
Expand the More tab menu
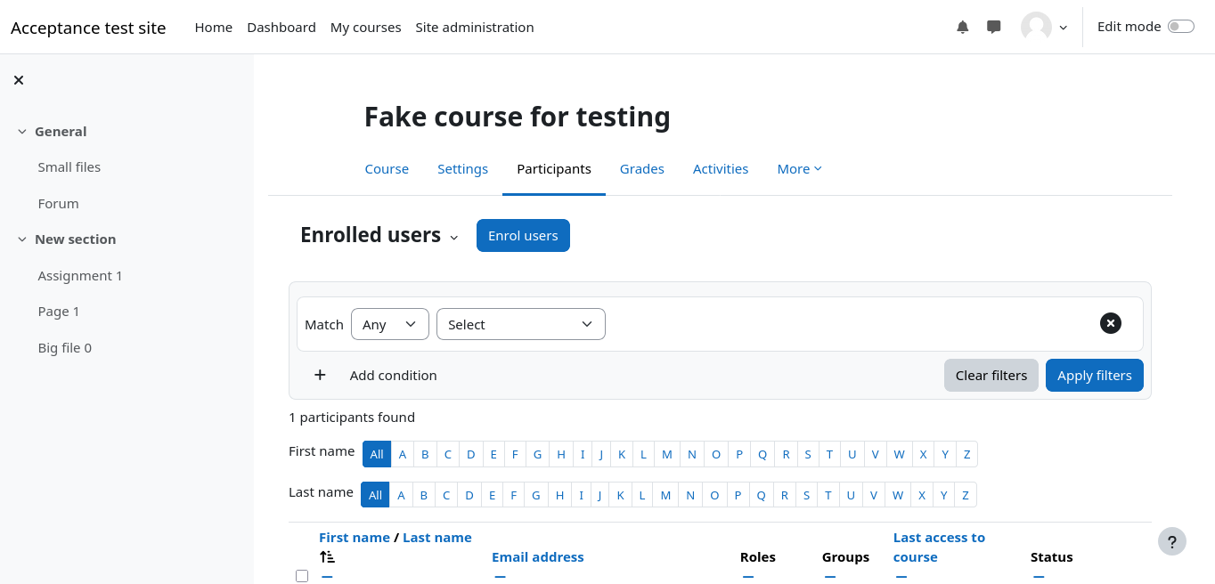[x=799, y=169]
